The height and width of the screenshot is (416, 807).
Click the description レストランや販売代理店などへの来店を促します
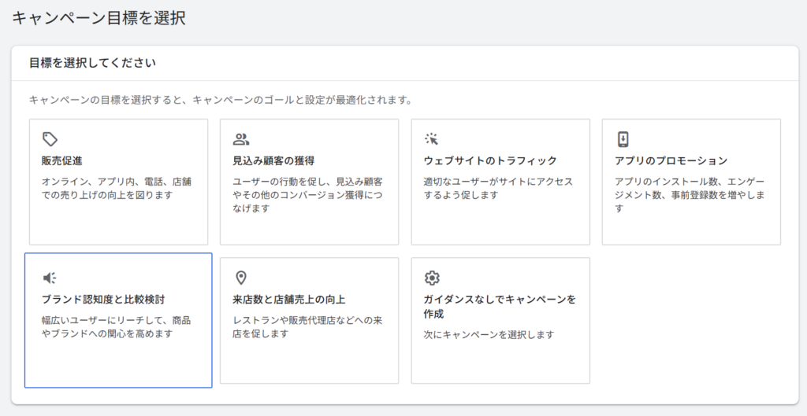tap(308, 327)
